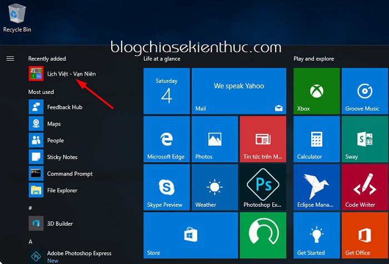Launch Command Prompt from Most used
The height and width of the screenshot is (264, 389).
point(61,173)
